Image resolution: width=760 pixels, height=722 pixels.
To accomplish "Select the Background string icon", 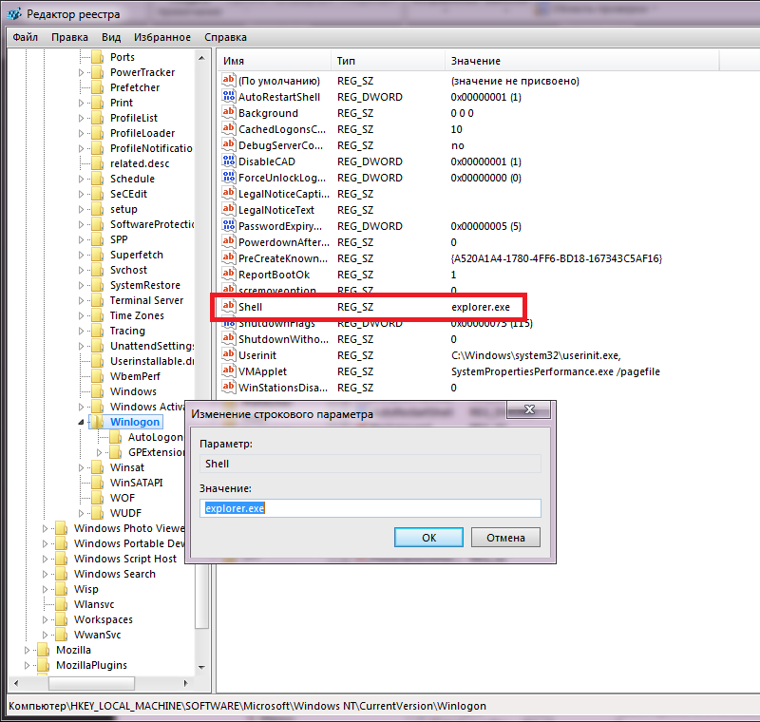I will point(229,112).
